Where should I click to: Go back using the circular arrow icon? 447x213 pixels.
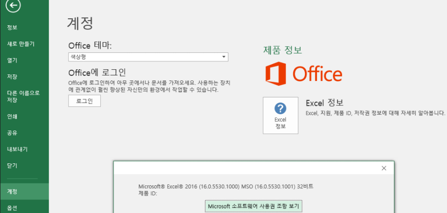pos(13,6)
